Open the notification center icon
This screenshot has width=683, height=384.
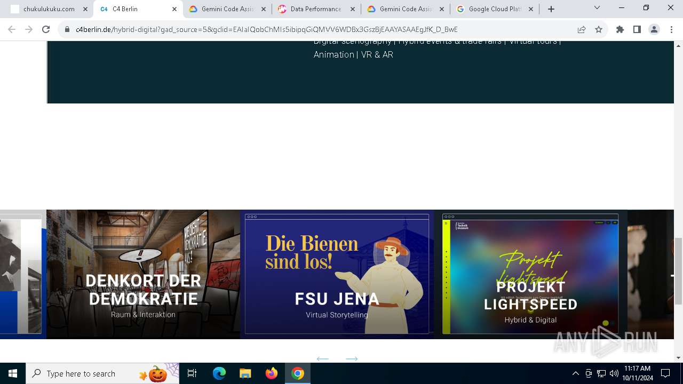click(x=665, y=373)
